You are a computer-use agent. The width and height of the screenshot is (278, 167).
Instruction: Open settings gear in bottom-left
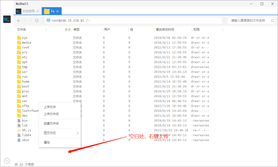tap(7, 160)
